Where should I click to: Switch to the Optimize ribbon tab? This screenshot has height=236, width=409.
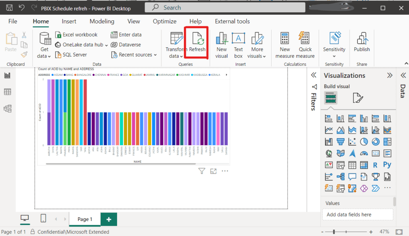(x=165, y=22)
